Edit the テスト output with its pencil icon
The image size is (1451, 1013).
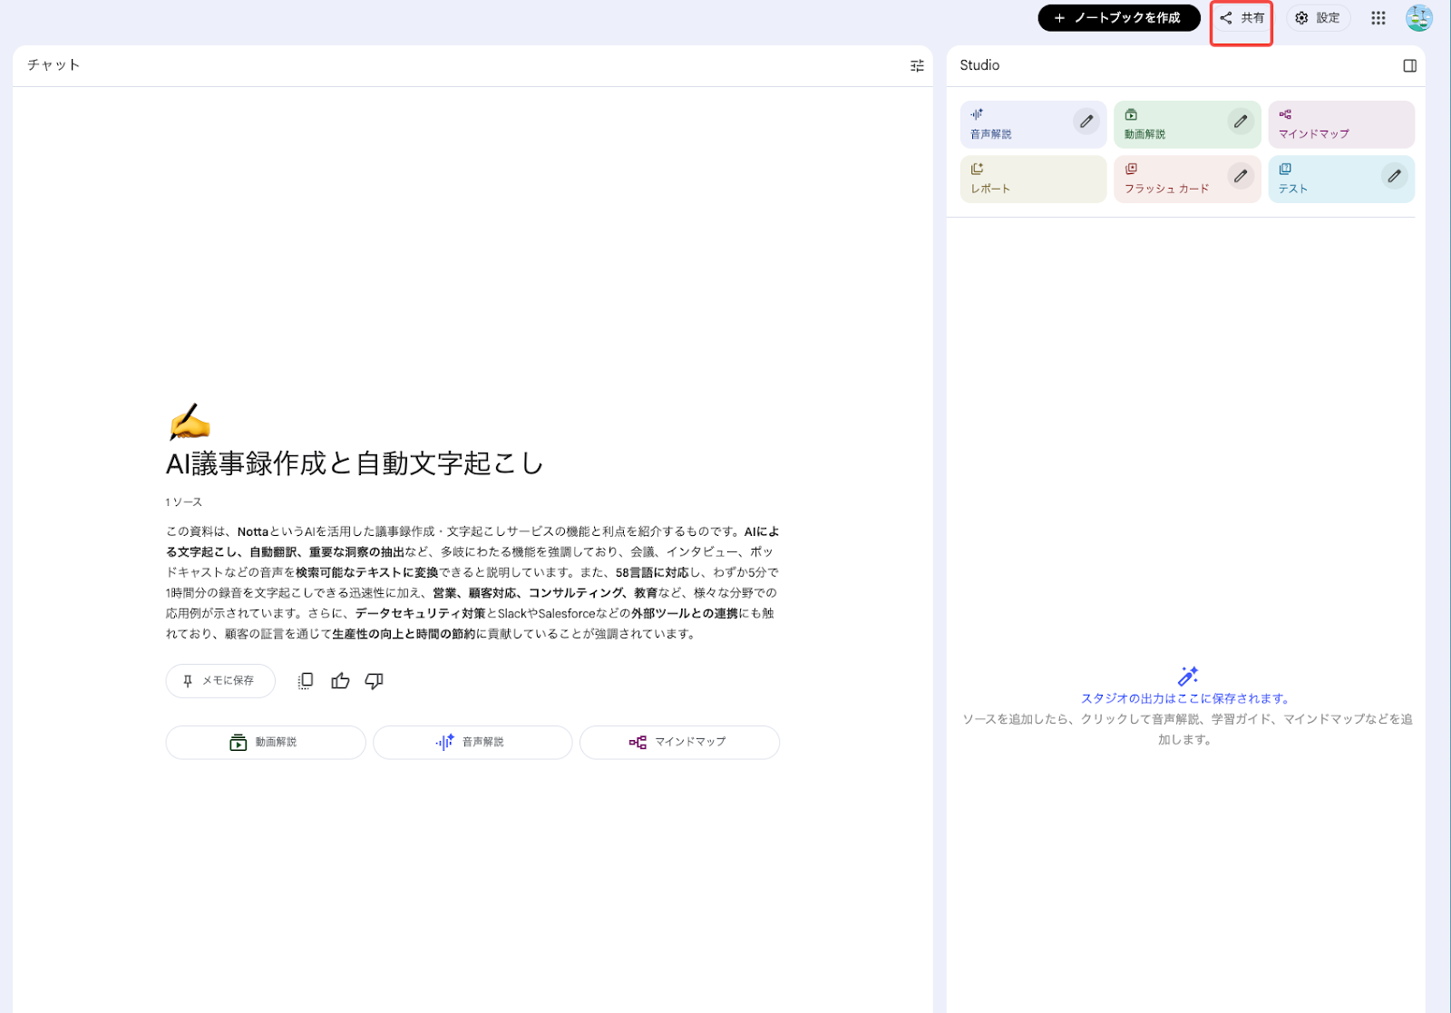pyautogui.click(x=1393, y=176)
